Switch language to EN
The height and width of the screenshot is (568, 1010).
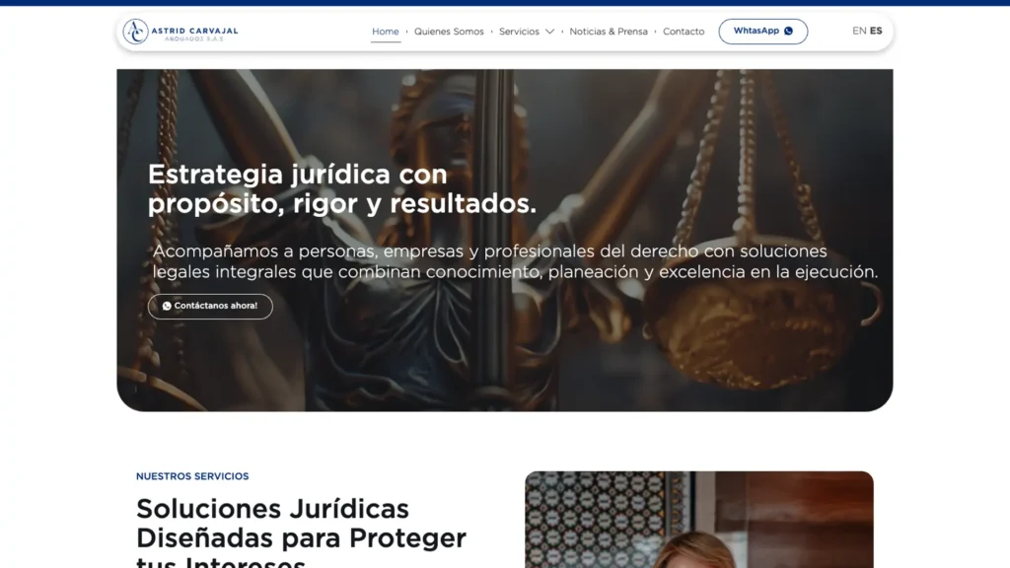tap(859, 31)
